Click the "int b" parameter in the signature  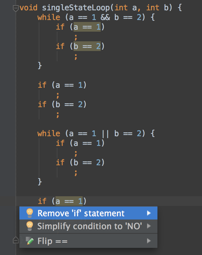(157, 8)
